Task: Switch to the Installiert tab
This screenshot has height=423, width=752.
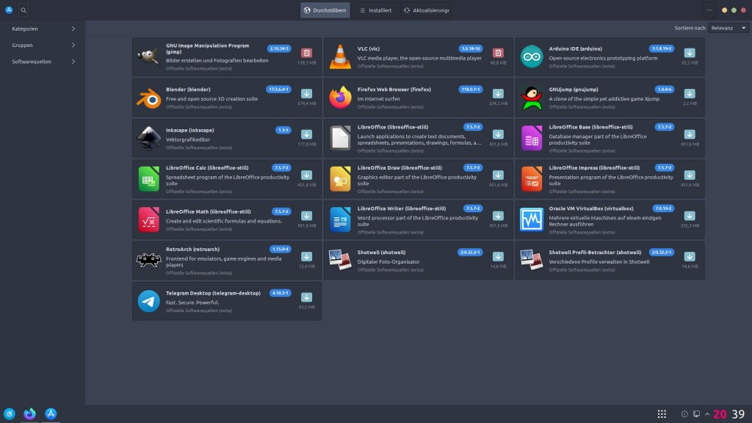Action: (x=375, y=10)
